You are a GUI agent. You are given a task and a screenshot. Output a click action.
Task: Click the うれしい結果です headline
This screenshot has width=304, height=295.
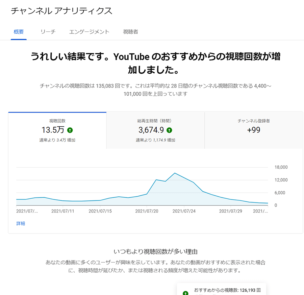click(x=155, y=63)
